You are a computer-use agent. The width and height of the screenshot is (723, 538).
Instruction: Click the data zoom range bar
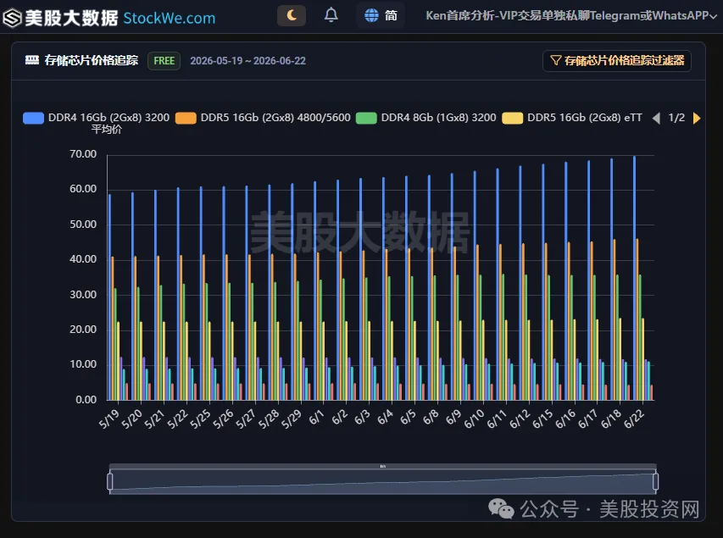tap(383, 481)
